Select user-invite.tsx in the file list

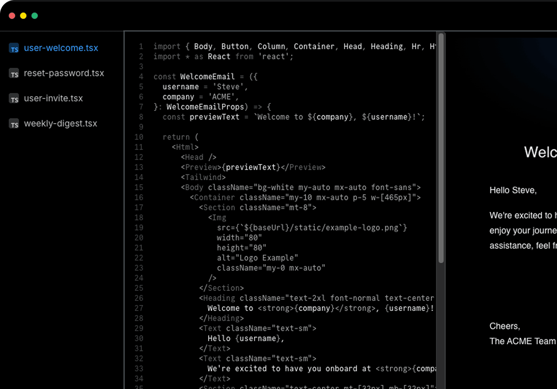[x=53, y=98]
